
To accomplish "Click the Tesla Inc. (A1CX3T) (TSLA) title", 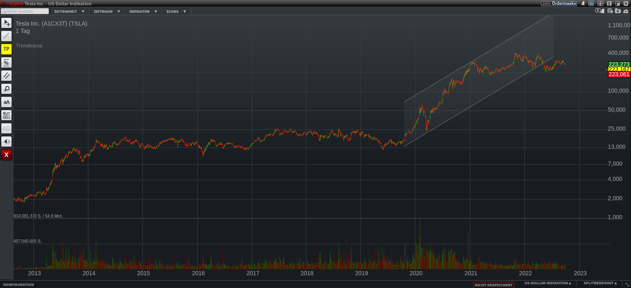I will tap(52, 23).
